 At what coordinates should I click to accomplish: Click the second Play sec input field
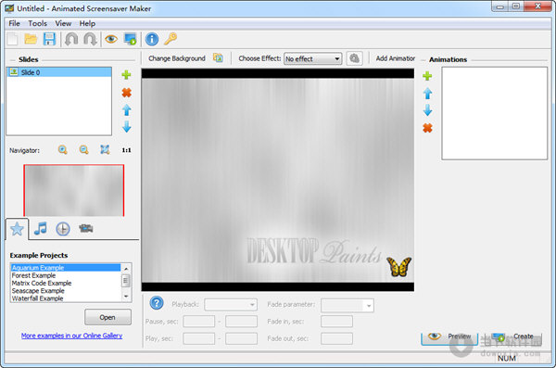click(241, 338)
